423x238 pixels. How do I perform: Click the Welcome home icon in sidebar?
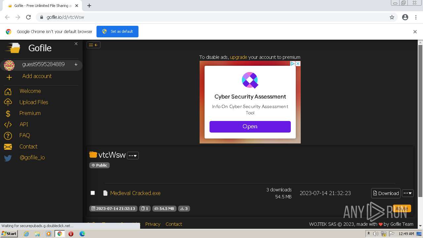point(8,91)
